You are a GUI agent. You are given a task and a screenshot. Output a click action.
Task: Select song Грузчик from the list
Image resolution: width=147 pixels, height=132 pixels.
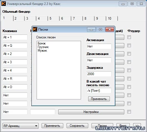click(x=43, y=47)
